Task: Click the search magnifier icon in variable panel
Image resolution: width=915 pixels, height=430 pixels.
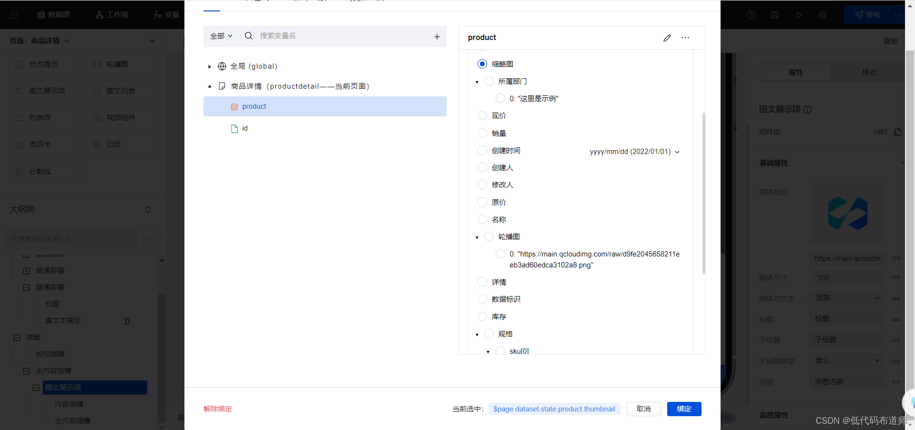Action: (249, 36)
